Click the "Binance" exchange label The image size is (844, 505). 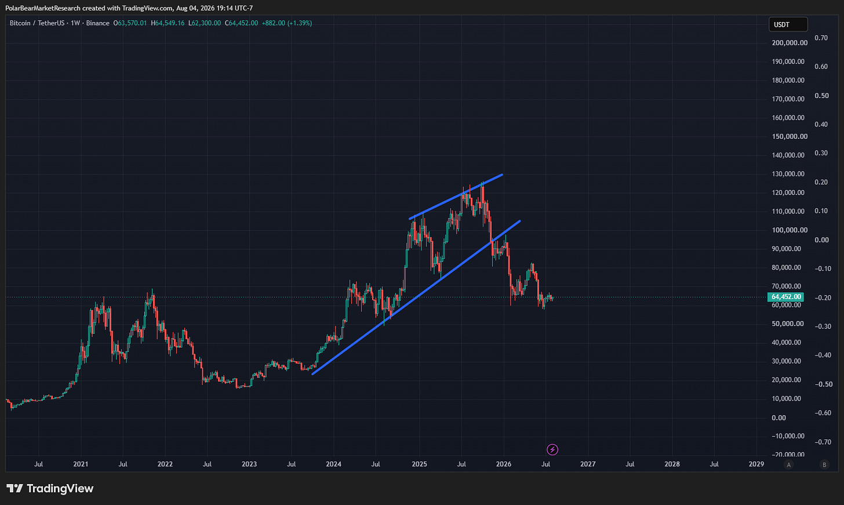(x=98, y=23)
